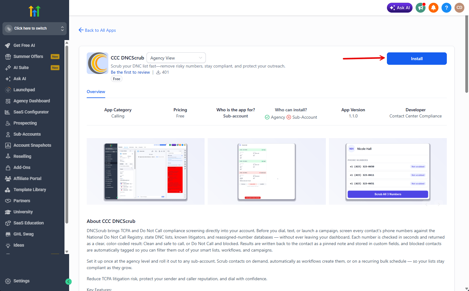Click the Sub-Accounts person icon

coord(8,134)
